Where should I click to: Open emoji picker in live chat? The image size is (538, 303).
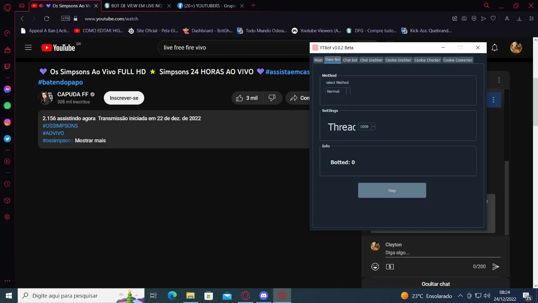(x=375, y=266)
